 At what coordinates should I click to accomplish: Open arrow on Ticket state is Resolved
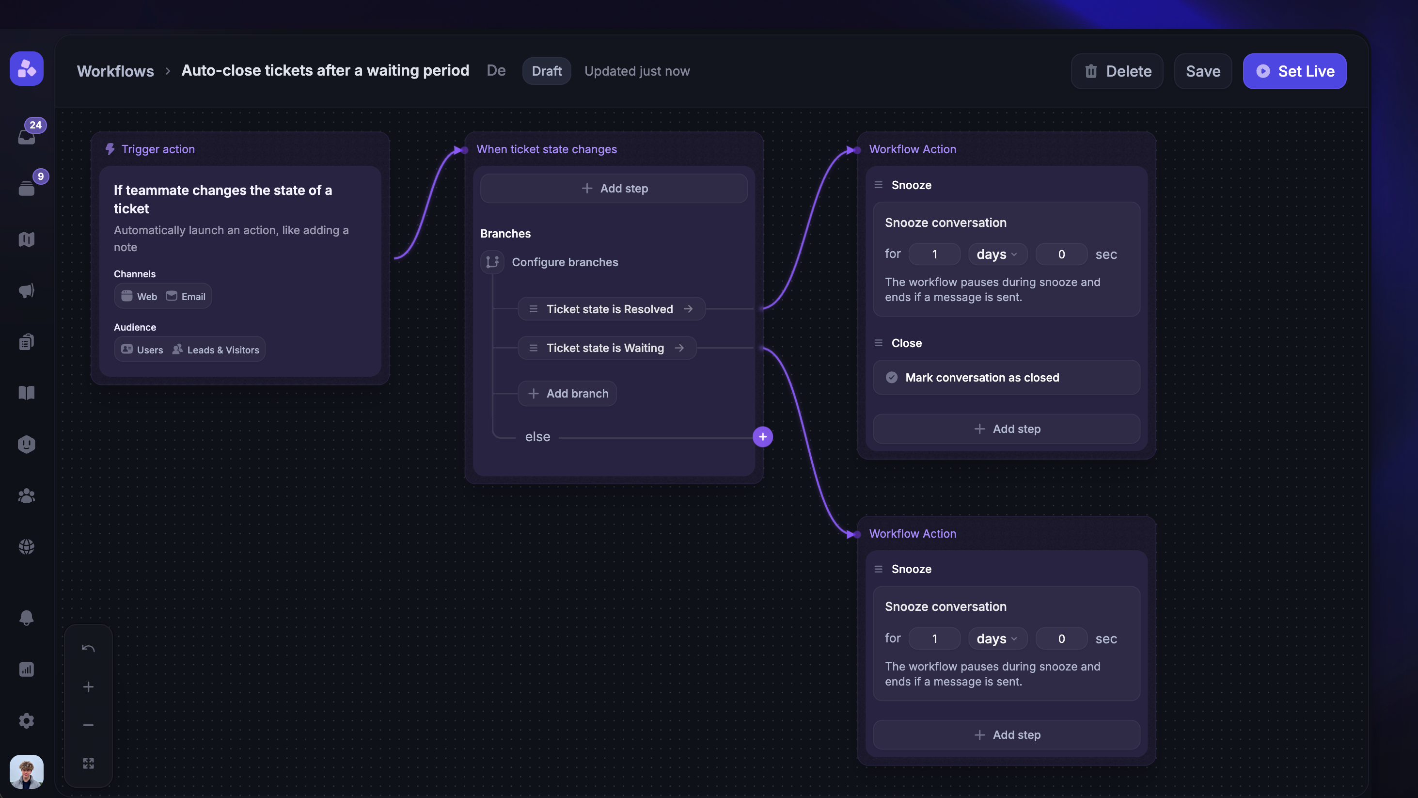688,309
